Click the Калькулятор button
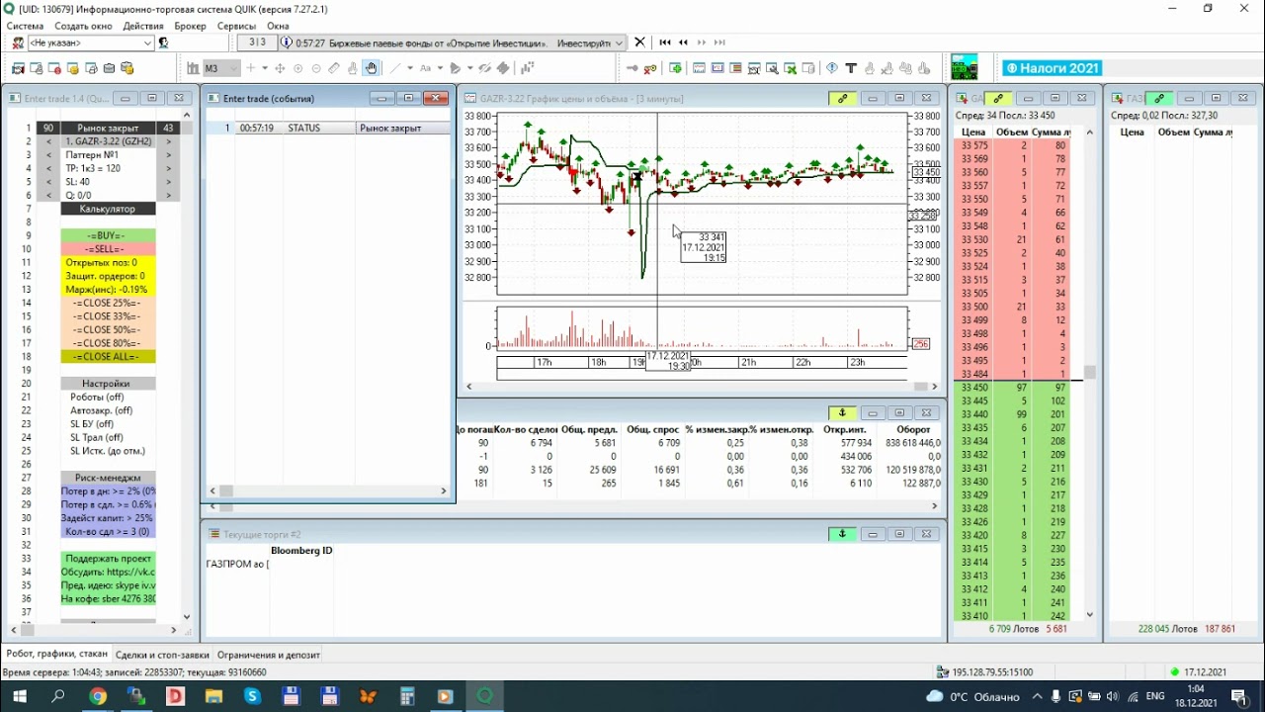Viewport: 1265px width, 712px height. [108, 209]
